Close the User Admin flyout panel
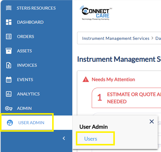This screenshot has width=161, height=152. (152, 121)
